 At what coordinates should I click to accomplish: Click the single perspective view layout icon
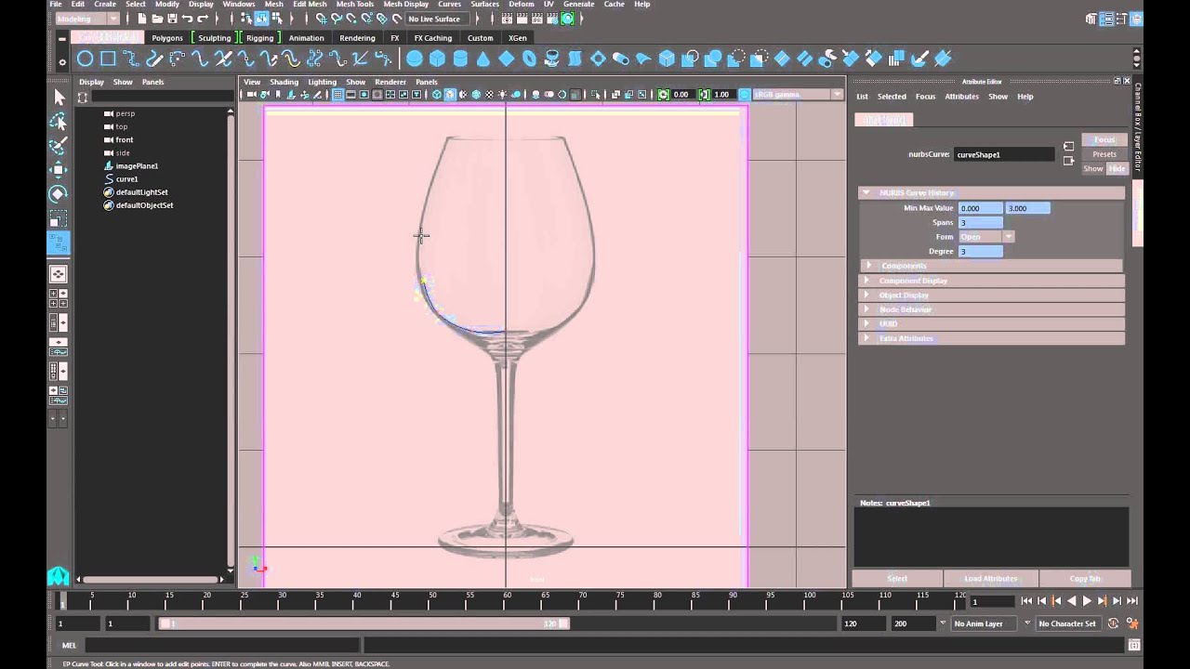(58, 274)
